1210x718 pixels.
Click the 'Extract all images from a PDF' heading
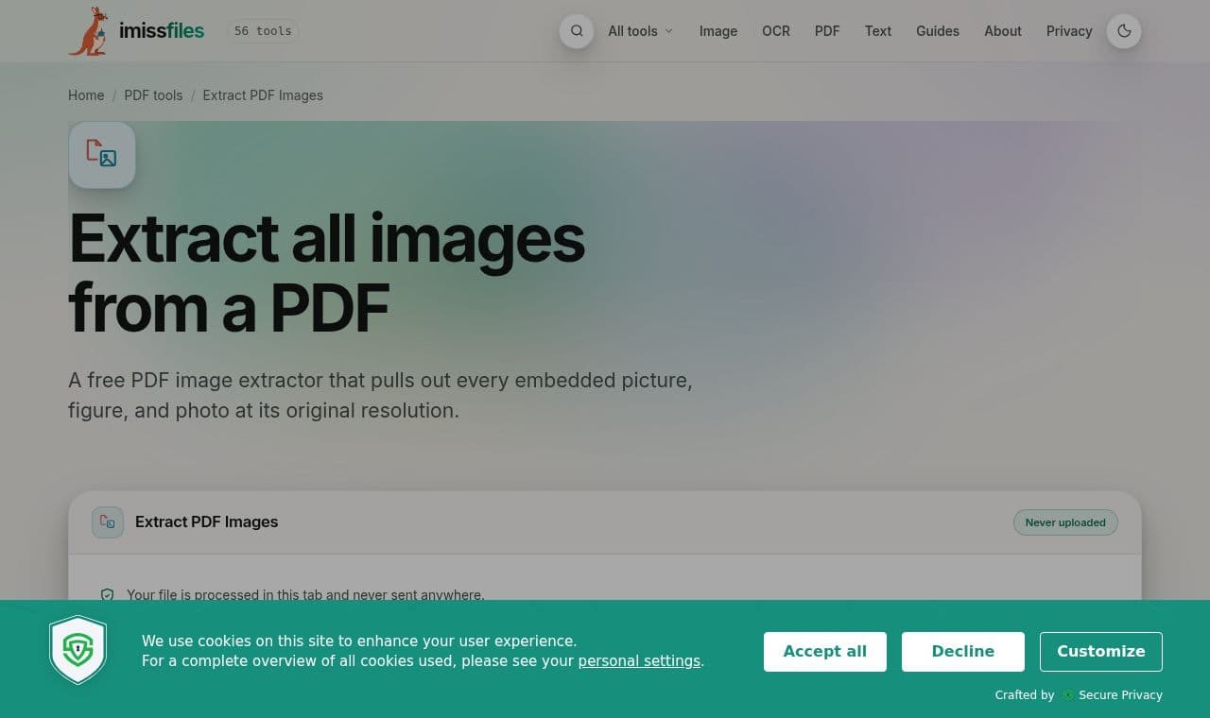pos(327,273)
